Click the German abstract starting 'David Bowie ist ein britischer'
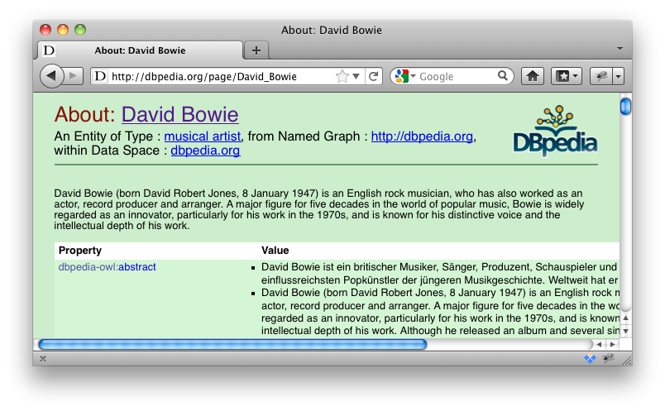 click(x=440, y=274)
